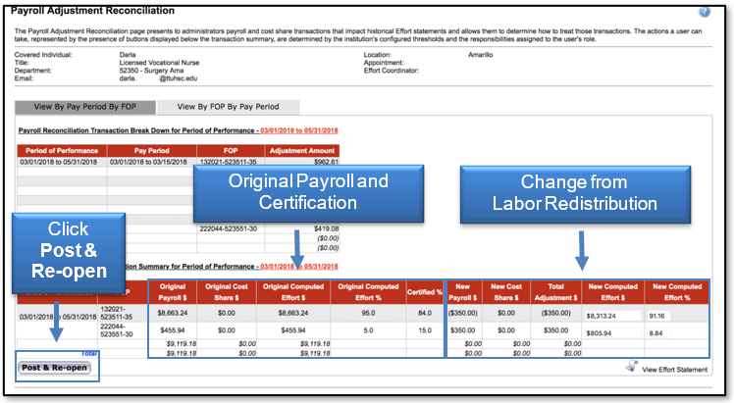Screen dimensions: 734x403
Task: Click the New Computed Effort $ column header
Action: (x=612, y=292)
